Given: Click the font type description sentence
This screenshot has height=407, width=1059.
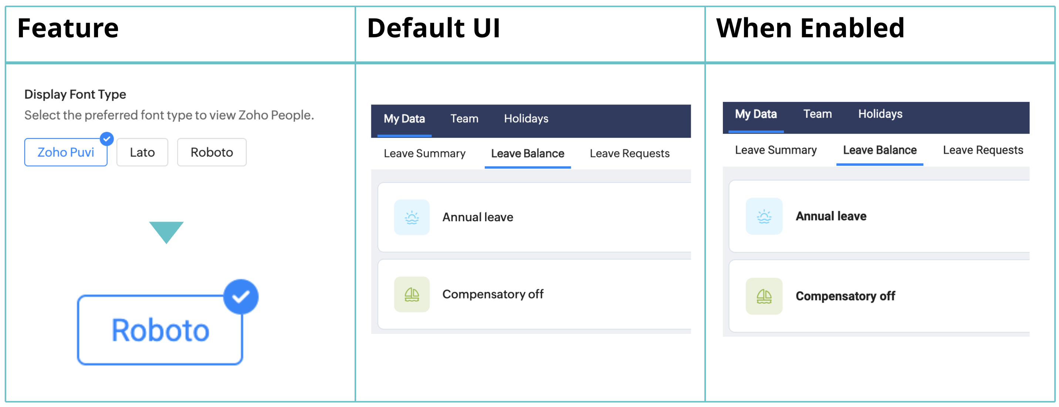Looking at the screenshot, I should 169,115.
